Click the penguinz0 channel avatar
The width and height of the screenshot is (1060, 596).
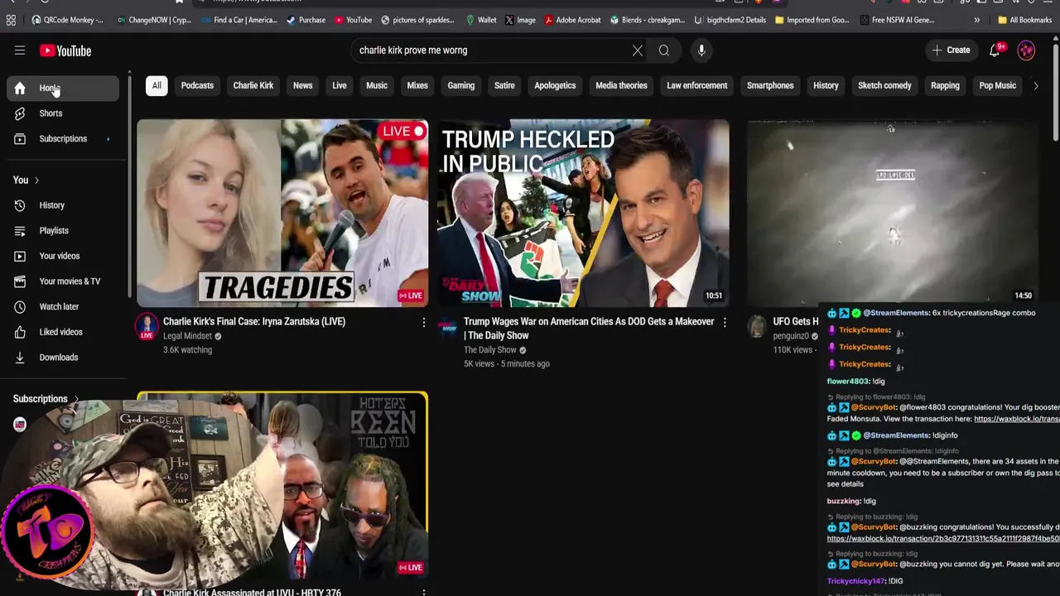pos(757,326)
